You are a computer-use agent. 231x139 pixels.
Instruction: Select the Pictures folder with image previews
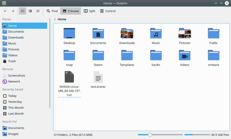point(185,33)
